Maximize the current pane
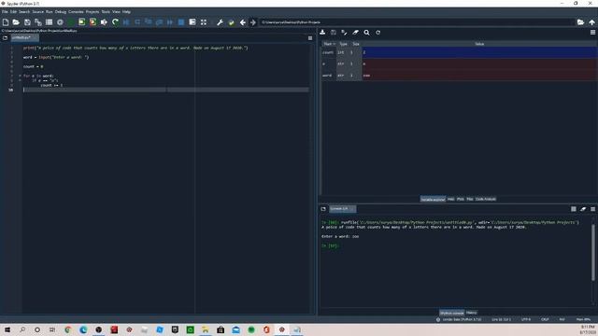 [x=192, y=22]
